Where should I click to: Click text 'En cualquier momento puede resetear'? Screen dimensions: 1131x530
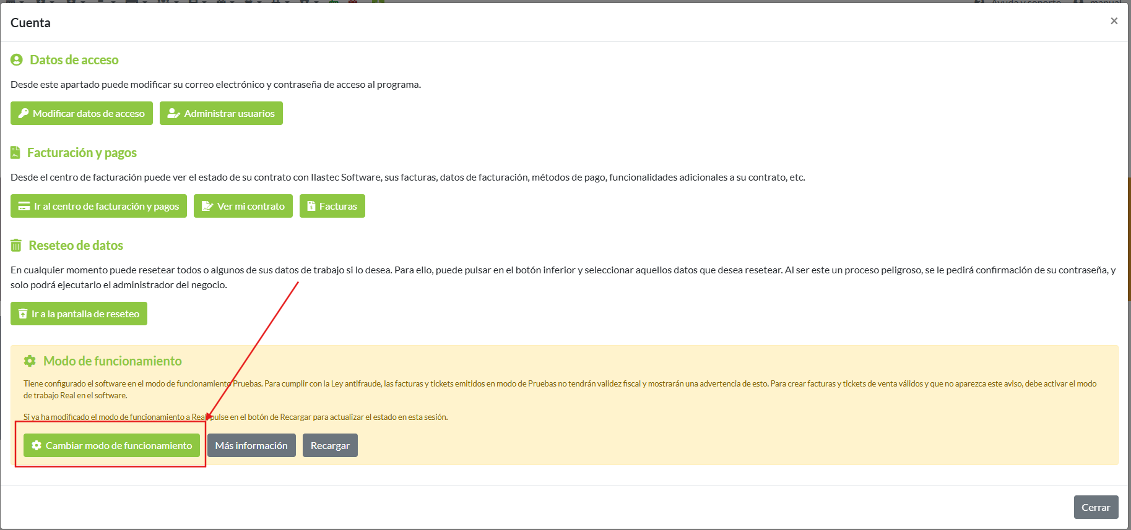[x=563, y=277]
